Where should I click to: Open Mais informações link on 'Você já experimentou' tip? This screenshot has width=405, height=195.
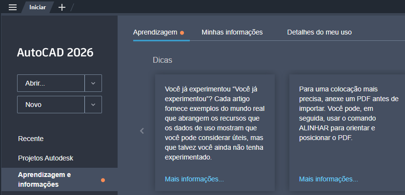[194, 179]
